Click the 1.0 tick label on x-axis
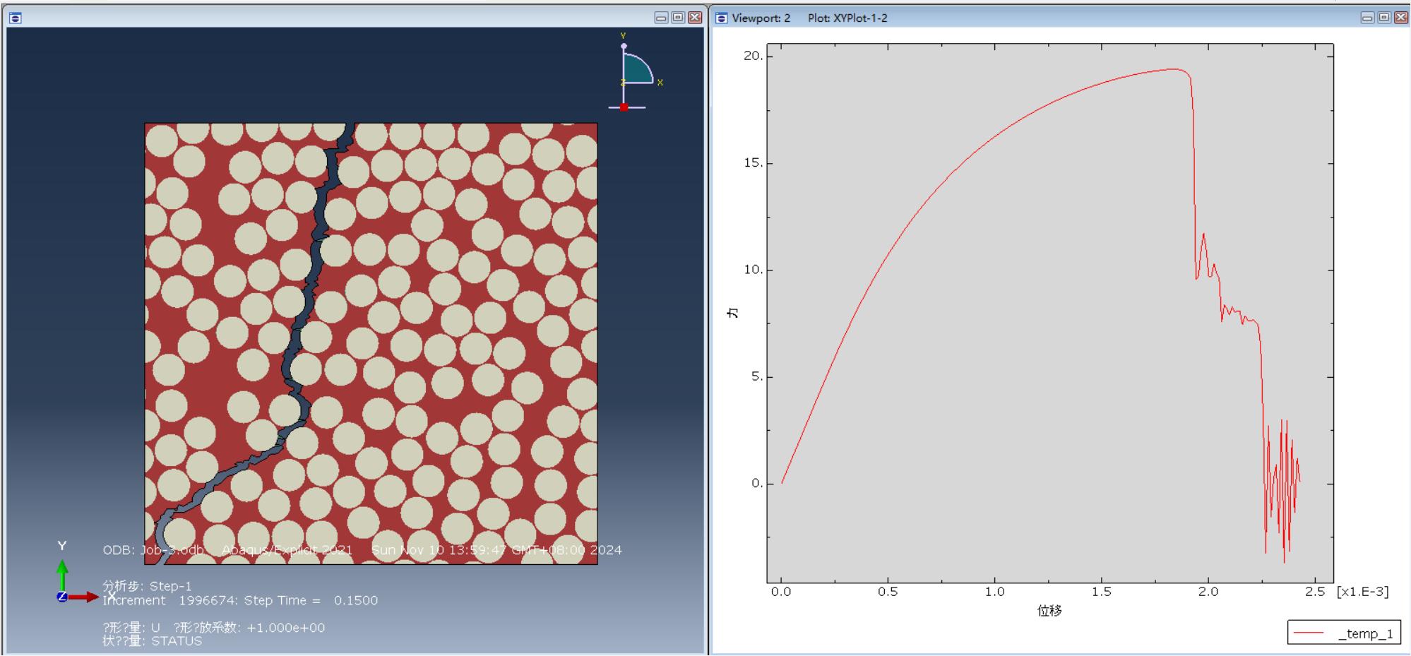This screenshot has height=656, width=1411. (994, 592)
